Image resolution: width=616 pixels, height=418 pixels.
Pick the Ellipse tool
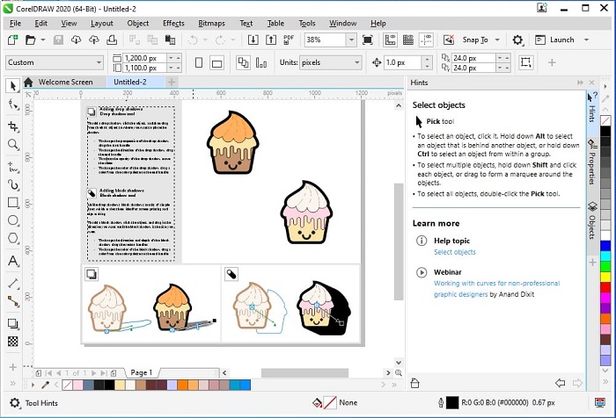coord(12,221)
